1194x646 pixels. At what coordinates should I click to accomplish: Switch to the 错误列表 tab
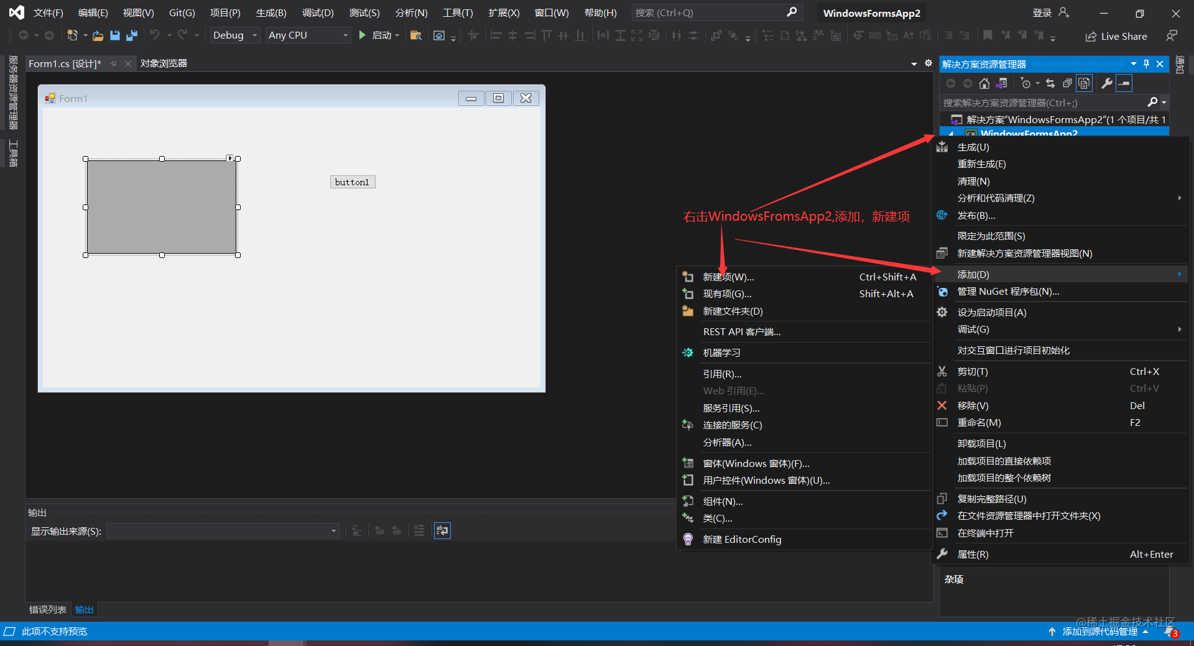(x=48, y=609)
